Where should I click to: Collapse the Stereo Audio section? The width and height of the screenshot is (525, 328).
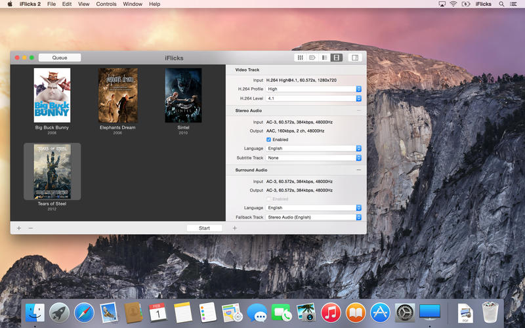[358, 111]
